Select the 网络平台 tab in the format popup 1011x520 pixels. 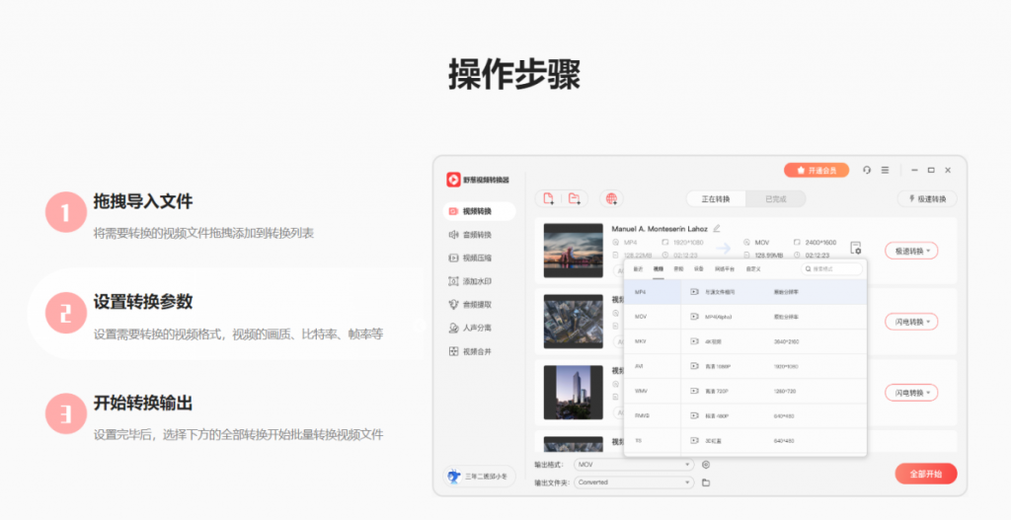[x=725, y=269]
